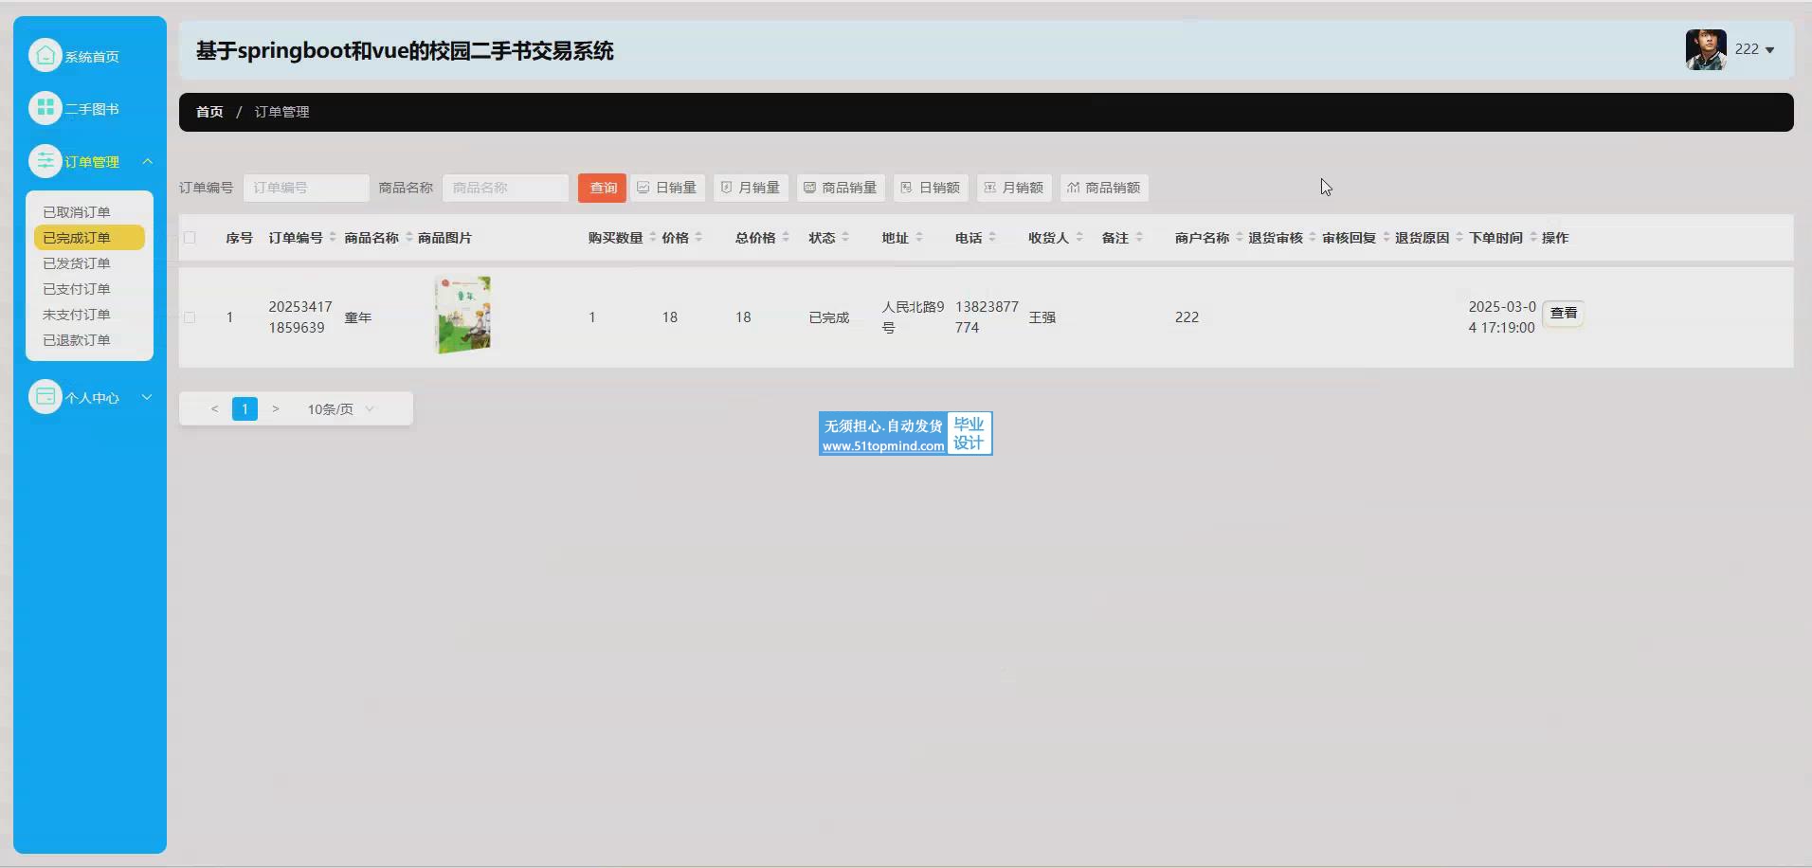Expand the 个人中心 sidebar menu
Image resolution: width=1812 pixels, height=868 pixels.
(147, 397)
